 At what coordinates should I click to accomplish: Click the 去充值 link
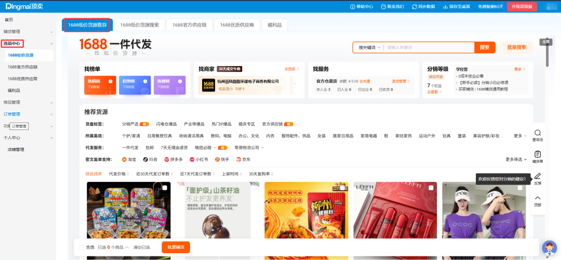(x=365, y=81)
